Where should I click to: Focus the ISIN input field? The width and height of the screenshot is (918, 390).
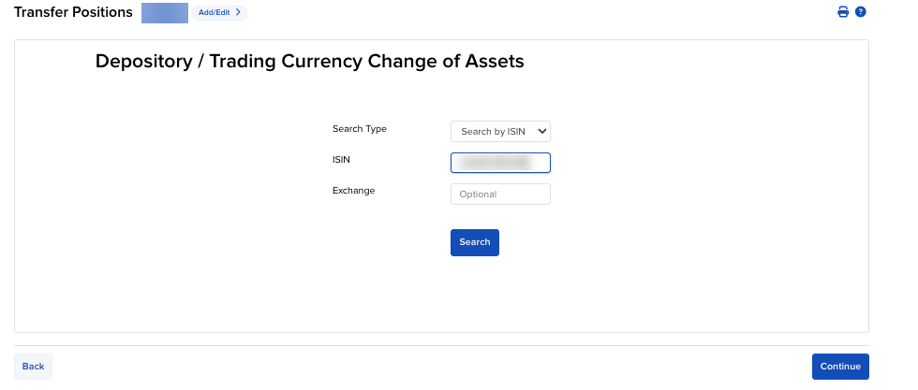point(500,163)
